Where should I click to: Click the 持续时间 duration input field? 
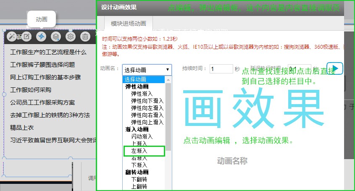221,69
